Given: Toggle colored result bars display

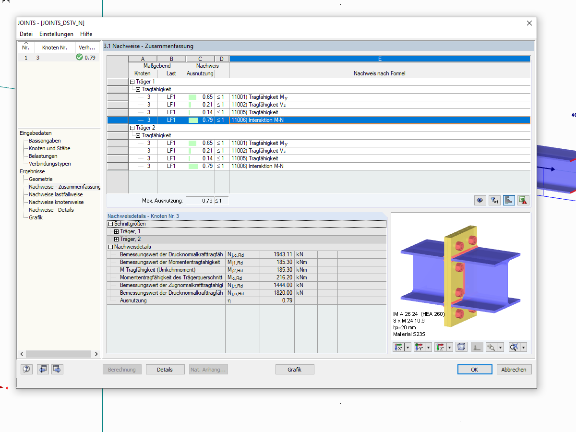Looking at the screenshot, I should pyautogui.click(x=509, y=201).
